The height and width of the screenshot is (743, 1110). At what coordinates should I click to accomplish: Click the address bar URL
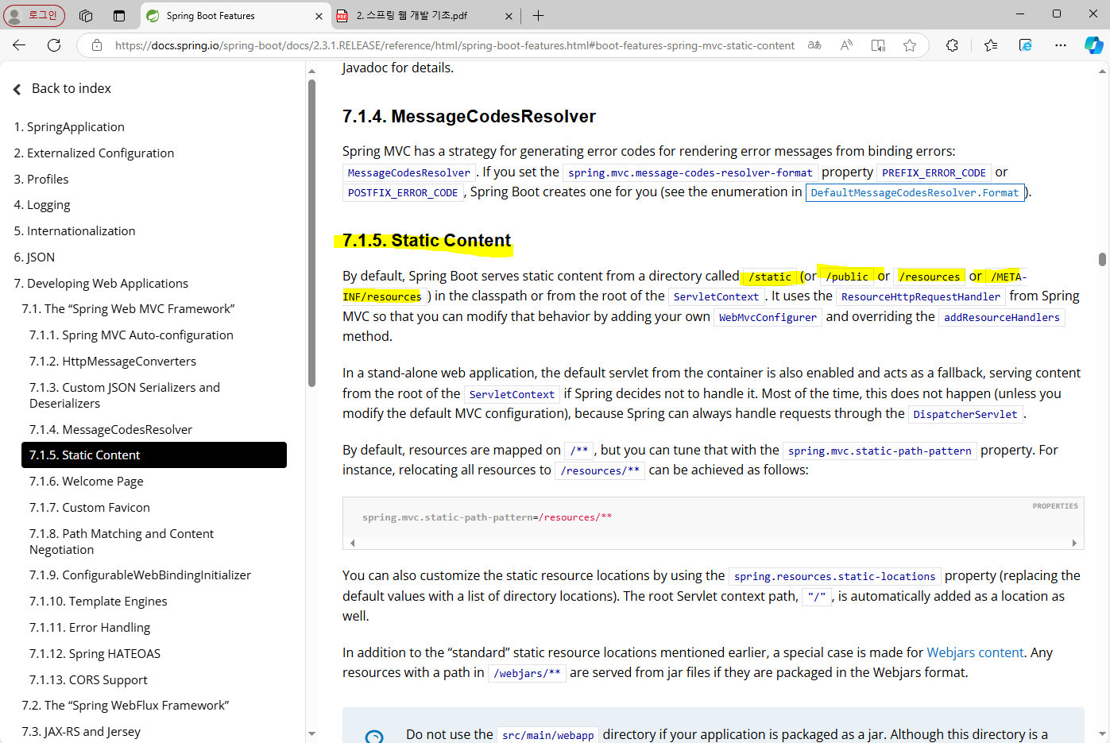pos(454,45)
